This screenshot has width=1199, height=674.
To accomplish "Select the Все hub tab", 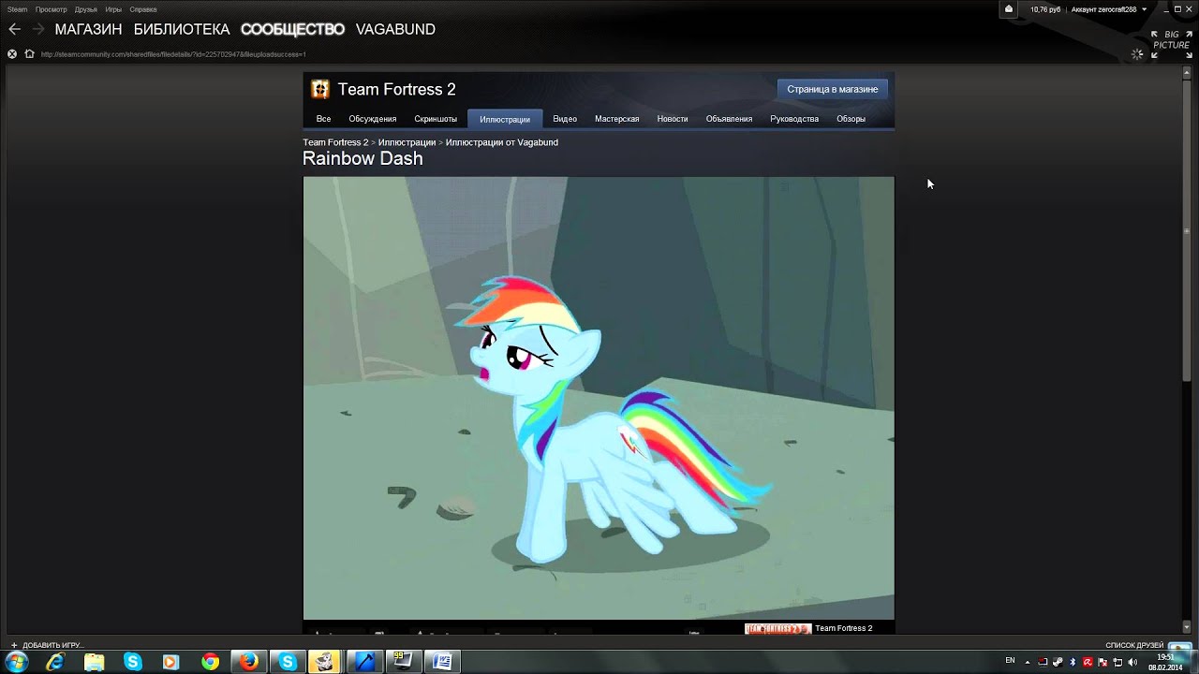I will coord(323,119).
